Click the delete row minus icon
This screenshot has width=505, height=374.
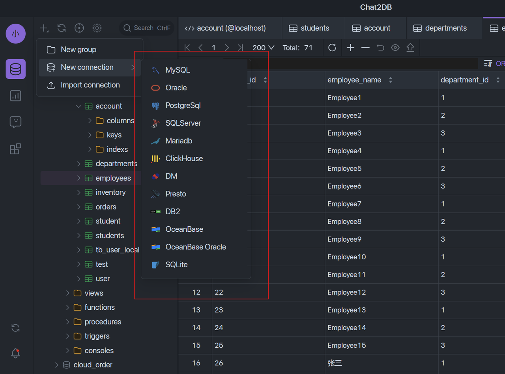(x=365, y=48)
